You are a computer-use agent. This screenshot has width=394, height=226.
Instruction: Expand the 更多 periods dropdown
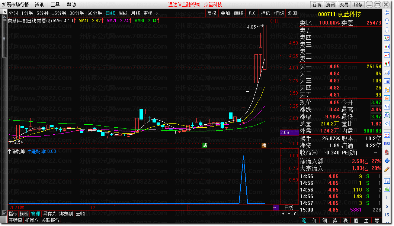tap(151, 13)
